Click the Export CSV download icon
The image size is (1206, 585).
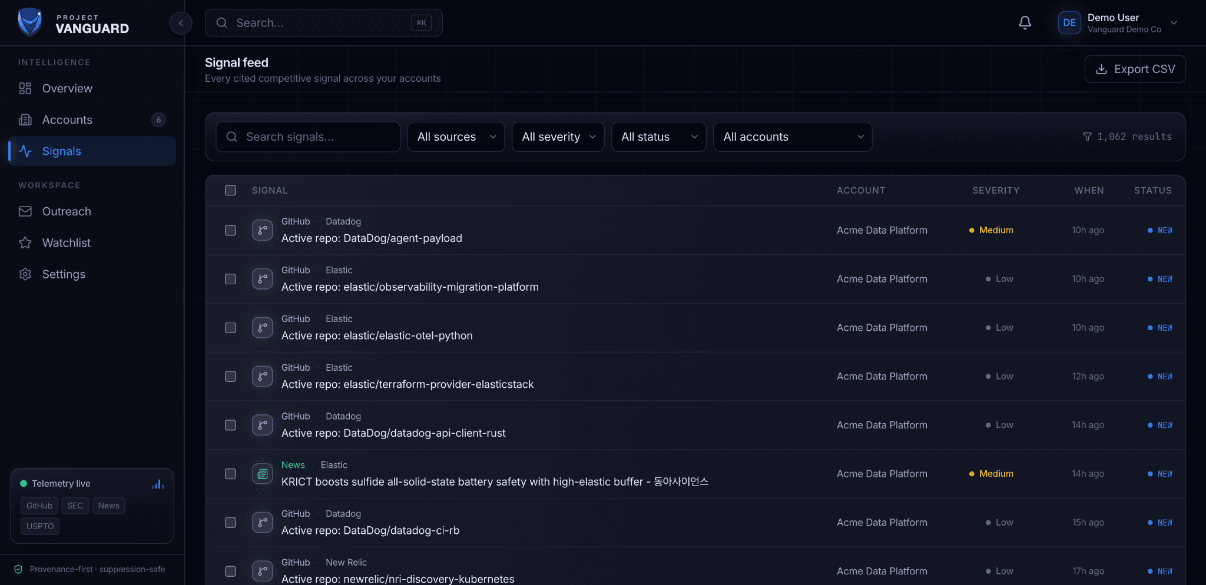1101,69
